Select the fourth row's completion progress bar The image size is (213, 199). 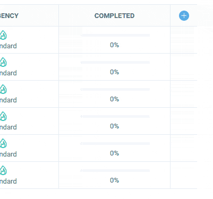point(115,116)
